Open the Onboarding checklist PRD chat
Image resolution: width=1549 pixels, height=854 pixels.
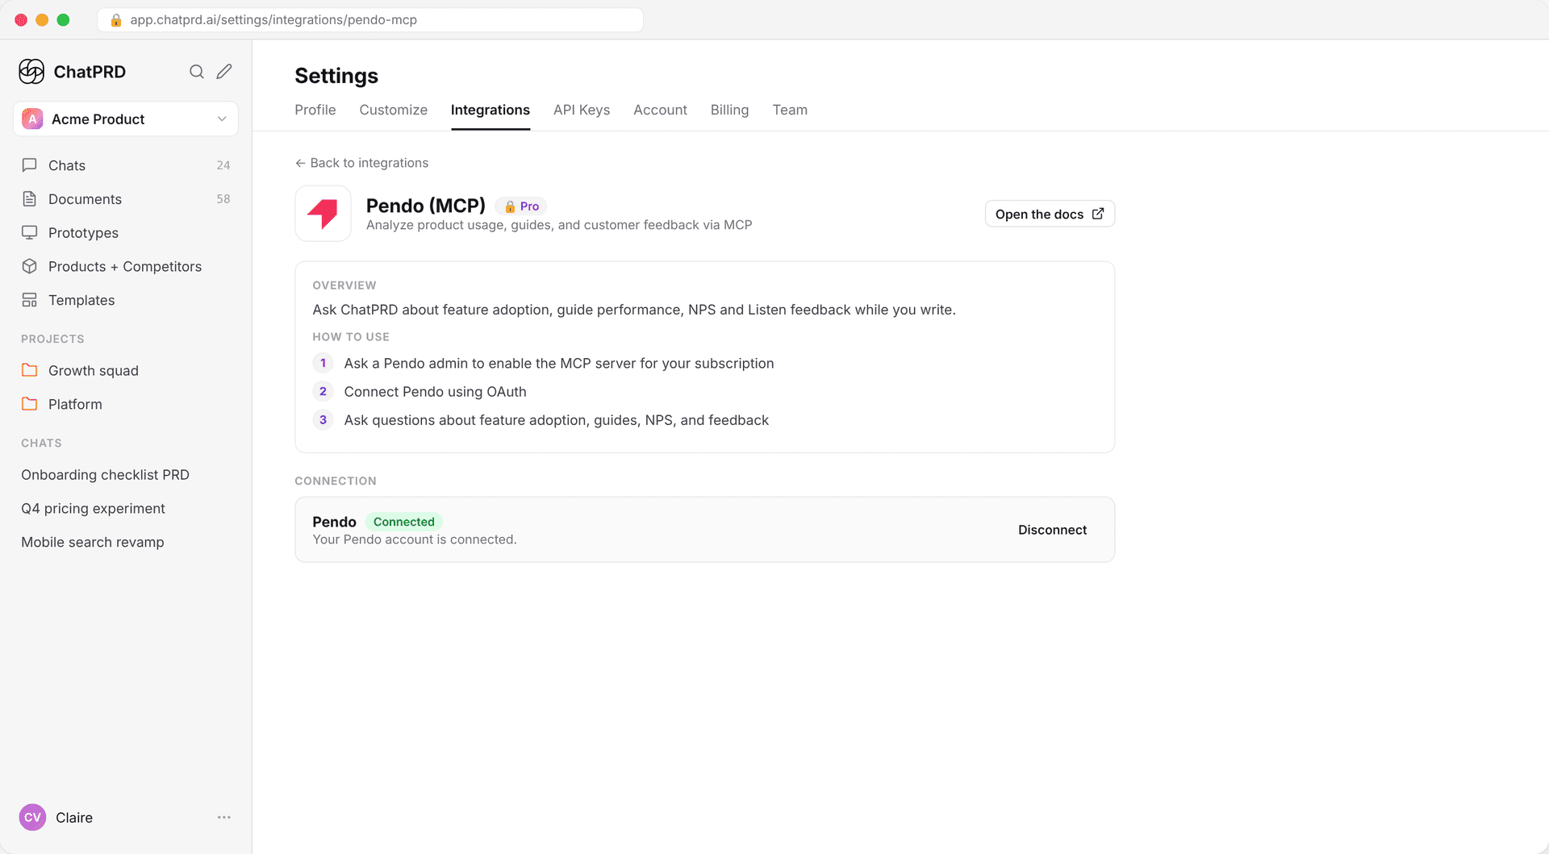coord(105,475)
